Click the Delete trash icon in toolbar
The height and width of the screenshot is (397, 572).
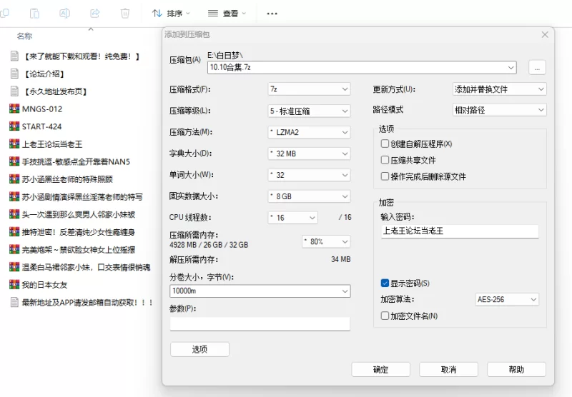[125, 13]
